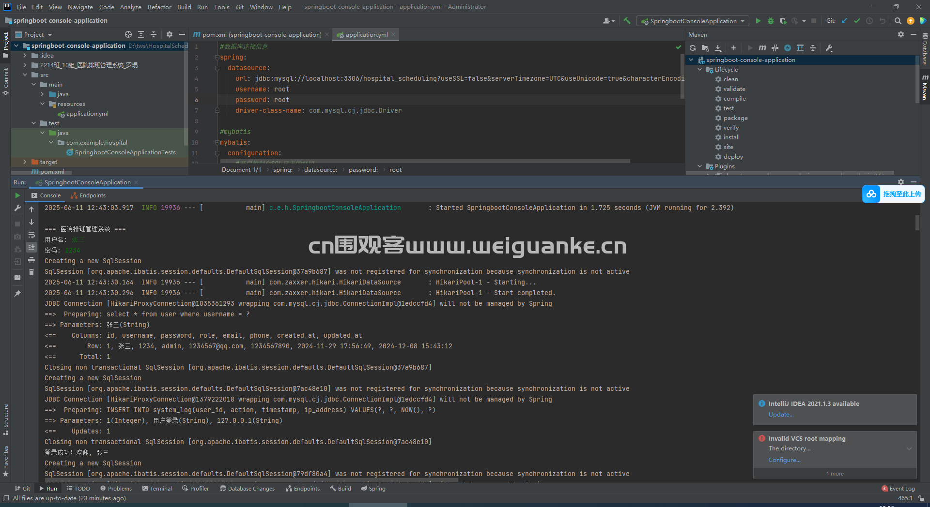The image size is (930, 507).
Task: Clear all console output with trash icon
Action: tap(31, 272)
